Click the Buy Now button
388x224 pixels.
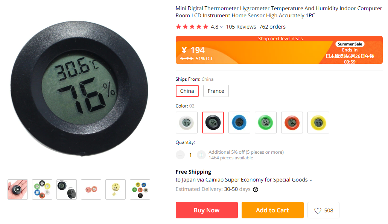207,210
